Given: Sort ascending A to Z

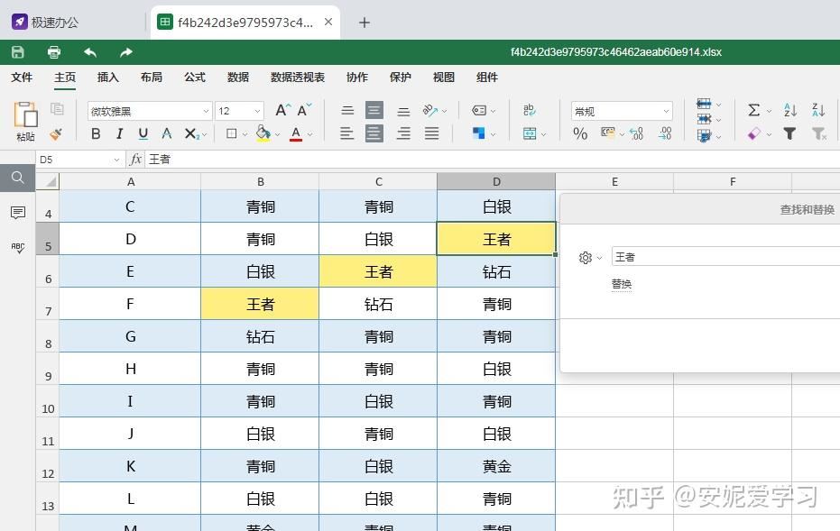Looking at the screenshot, I should click(x=790, y=110).
